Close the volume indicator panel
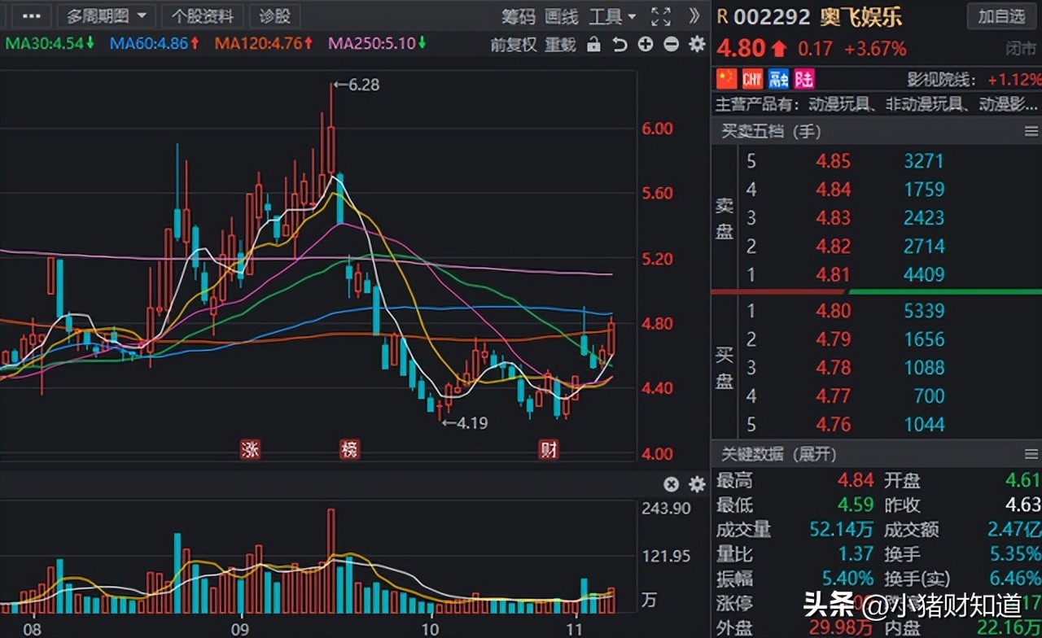The width and height of the screenshot is (1042, 638). (x=671, y=484)
